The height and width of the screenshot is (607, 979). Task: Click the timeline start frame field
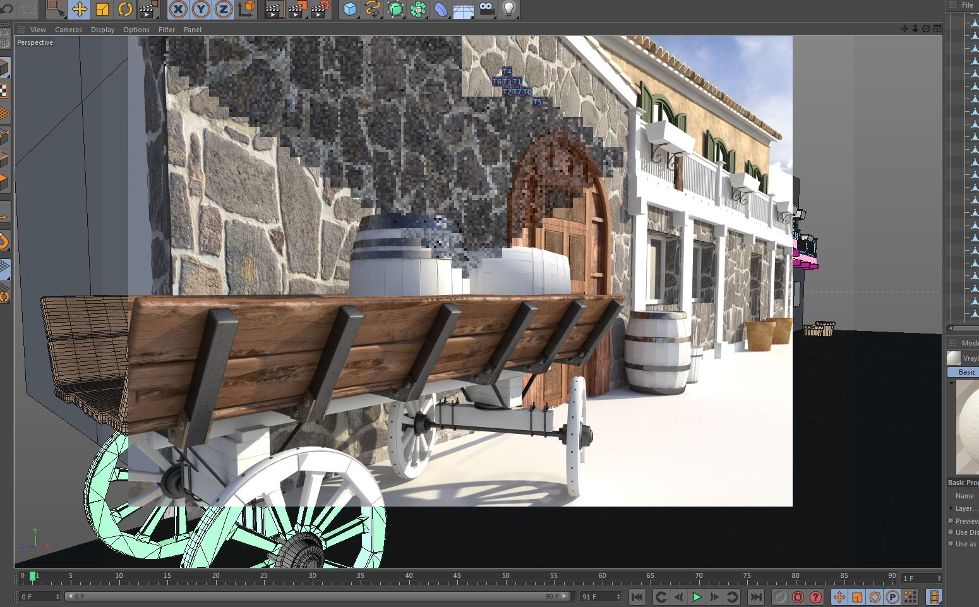click(40, 597)
